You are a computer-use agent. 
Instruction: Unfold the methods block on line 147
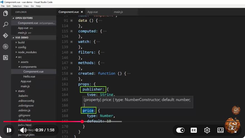click(x=71, y=63)
